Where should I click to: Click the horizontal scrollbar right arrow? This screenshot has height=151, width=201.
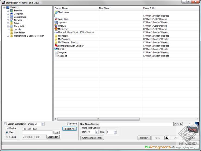(197, 119)
